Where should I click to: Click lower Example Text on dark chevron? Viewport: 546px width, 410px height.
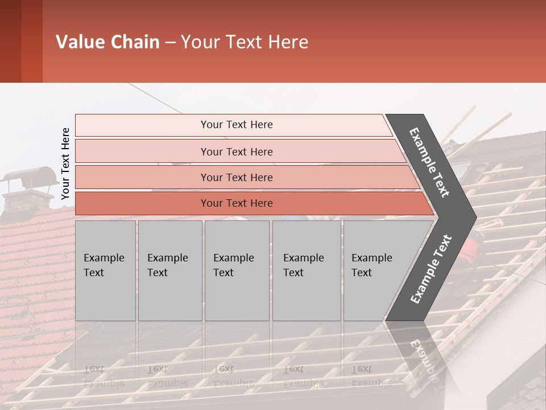431,269
